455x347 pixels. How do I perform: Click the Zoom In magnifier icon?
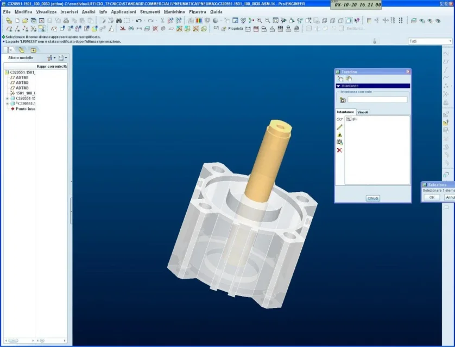(260, 21)
